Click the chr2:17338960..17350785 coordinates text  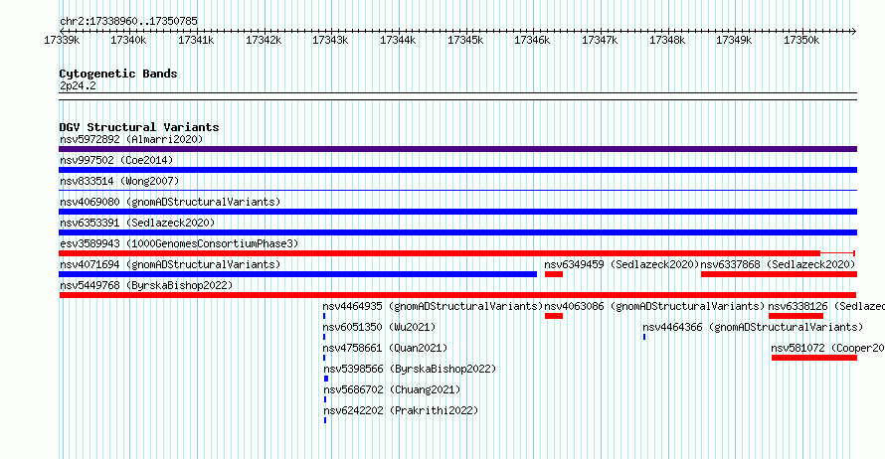coord(128,21)
